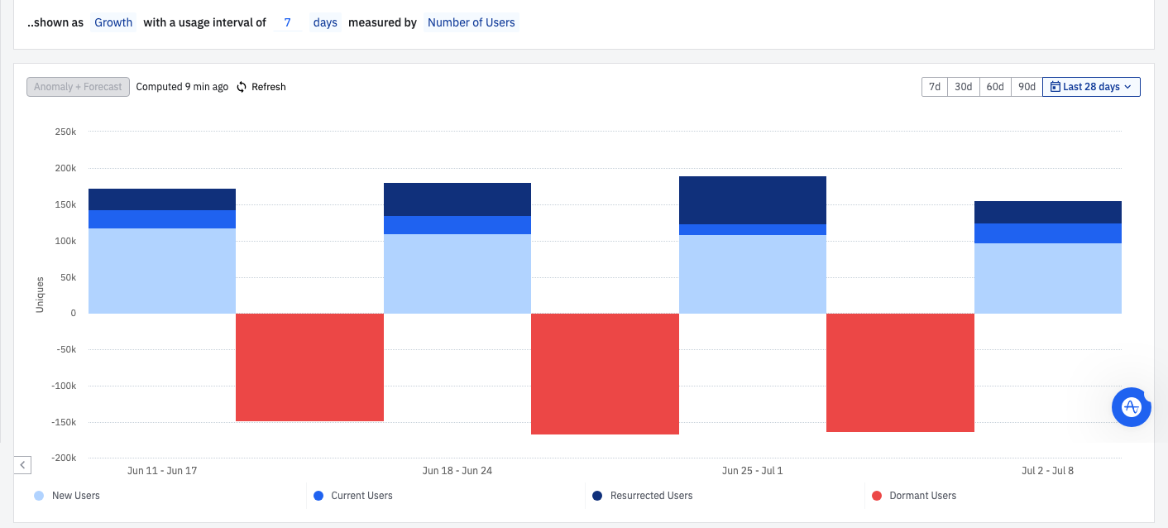This screenshot has height=528, width=1168.
Task: Click Current Users segment for Jul 2 - Jul 8
Action: [x=1048, y=233]
